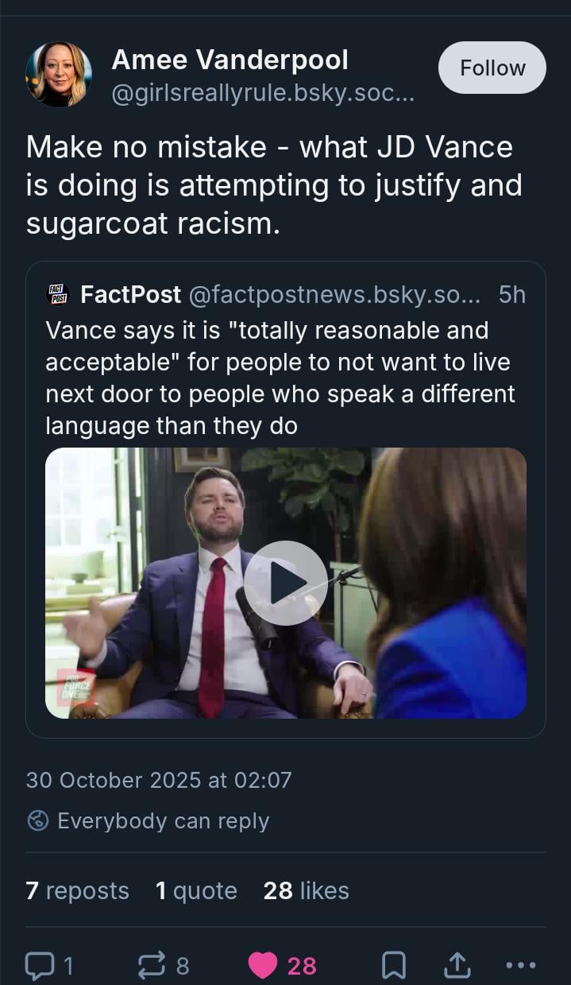Open the Everybody can reply setting
Image resolution: width=571 pixels, height=985 pixels.
[x=163, y=820]
